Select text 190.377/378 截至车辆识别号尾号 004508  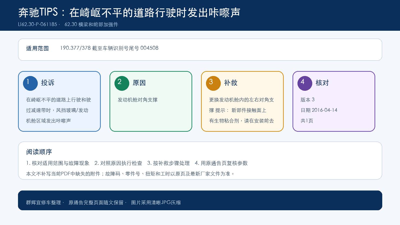coord(109,48)
